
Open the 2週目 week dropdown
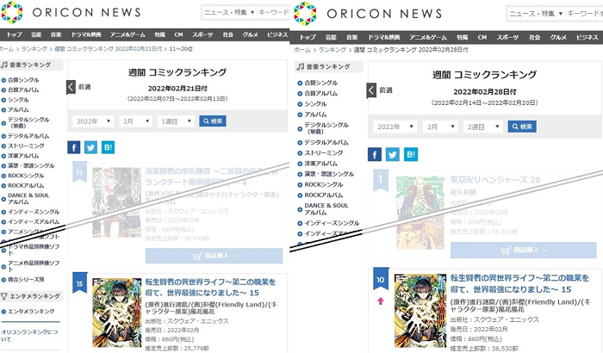point(483,127)
